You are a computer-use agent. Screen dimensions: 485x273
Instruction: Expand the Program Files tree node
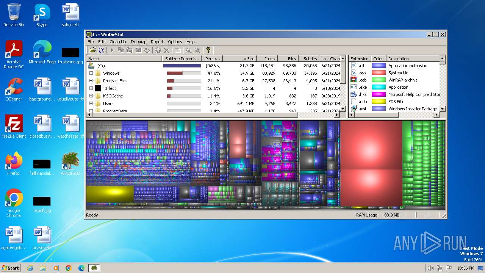[x=91, y=81]
